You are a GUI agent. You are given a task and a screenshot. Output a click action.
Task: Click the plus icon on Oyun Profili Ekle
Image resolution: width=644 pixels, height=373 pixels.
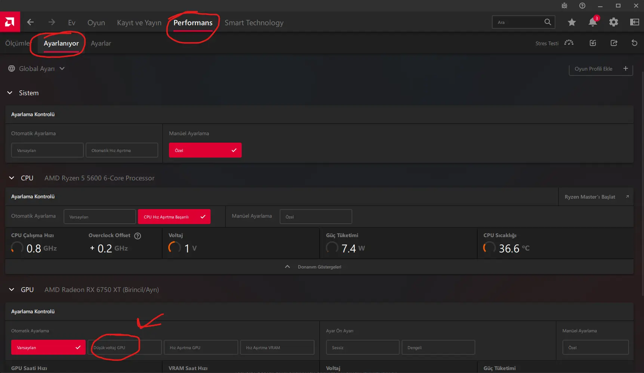point(626,68)
